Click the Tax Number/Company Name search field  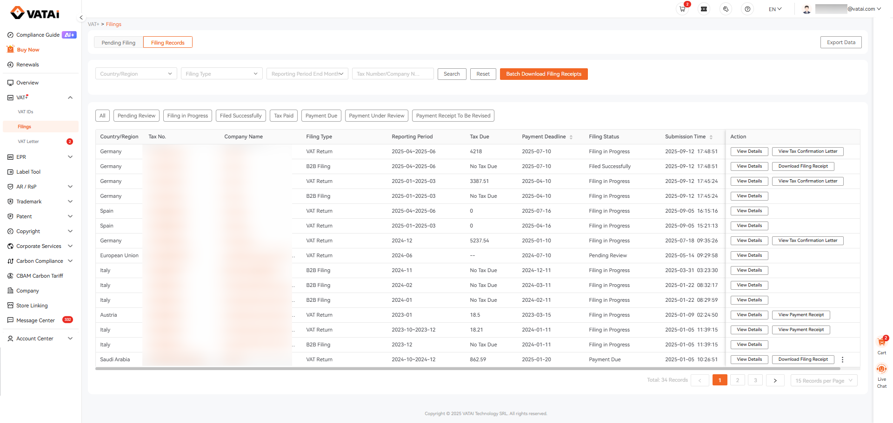(x=393, y=74)
